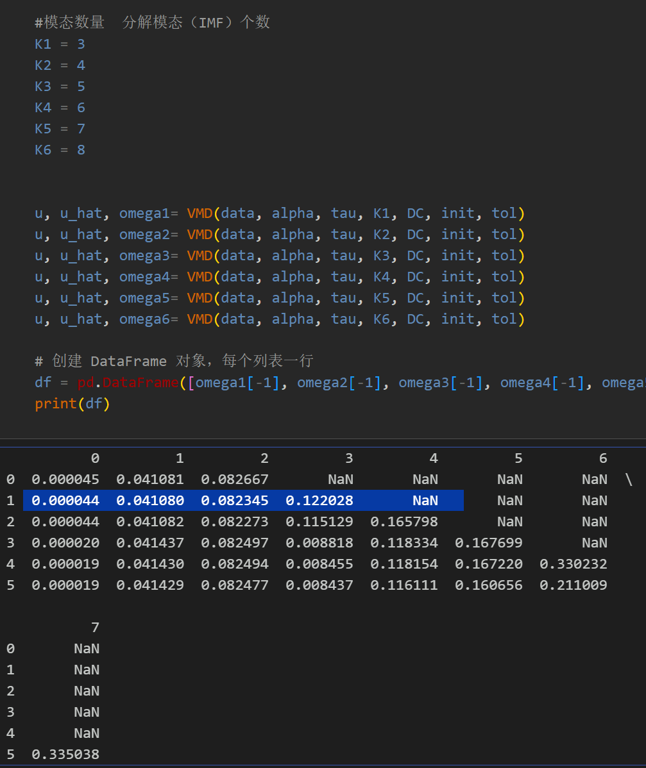Click K6 argument in last VMD call

click(x=381, y=319)
